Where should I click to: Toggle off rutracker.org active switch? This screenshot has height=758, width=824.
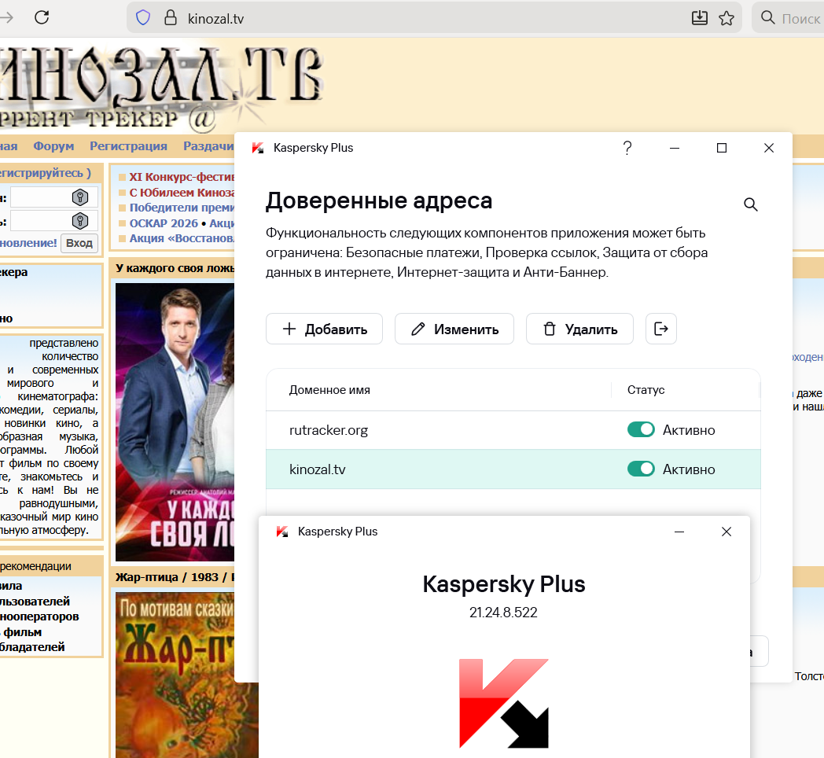click(641, 430)
